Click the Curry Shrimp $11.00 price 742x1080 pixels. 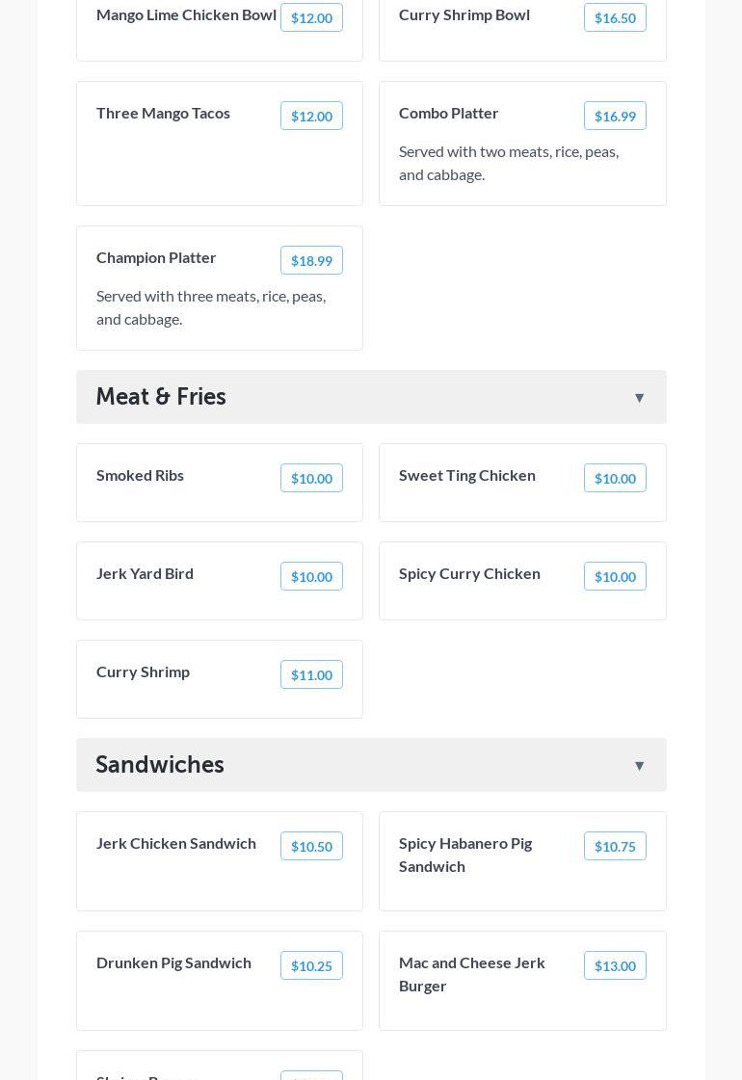[311, 675]
